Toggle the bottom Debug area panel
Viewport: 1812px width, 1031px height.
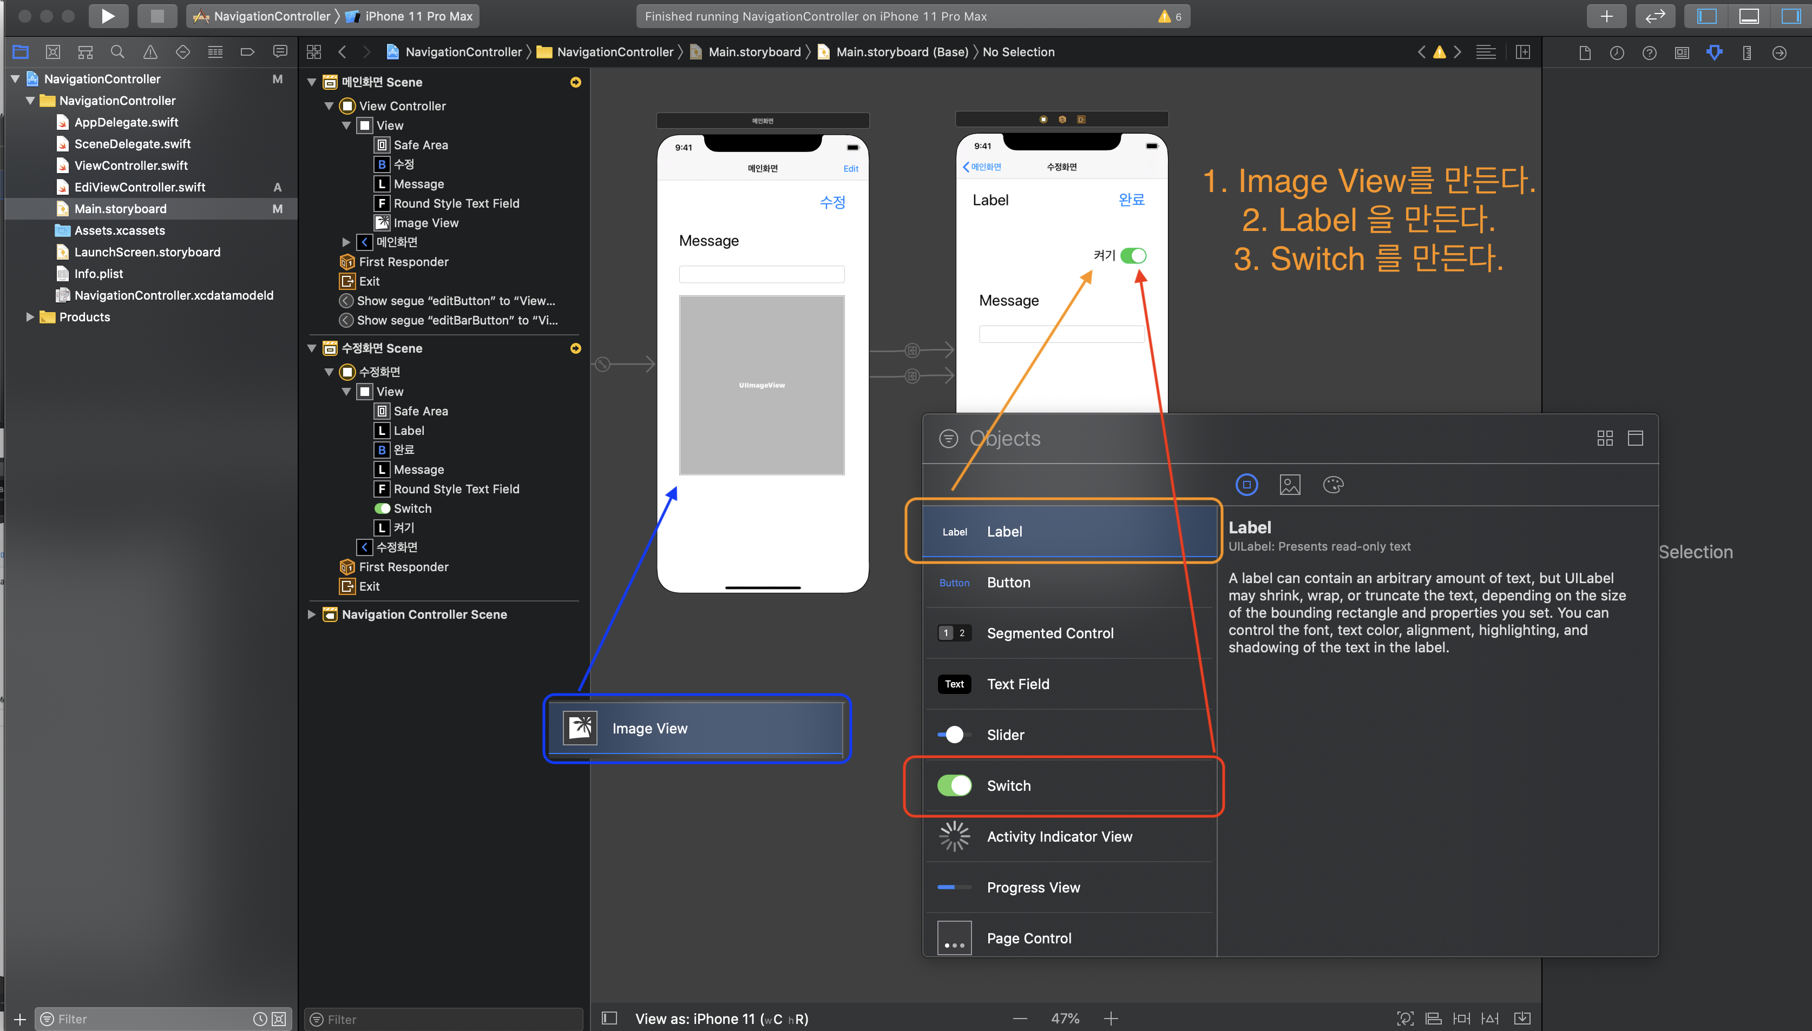click(1748, 16)
